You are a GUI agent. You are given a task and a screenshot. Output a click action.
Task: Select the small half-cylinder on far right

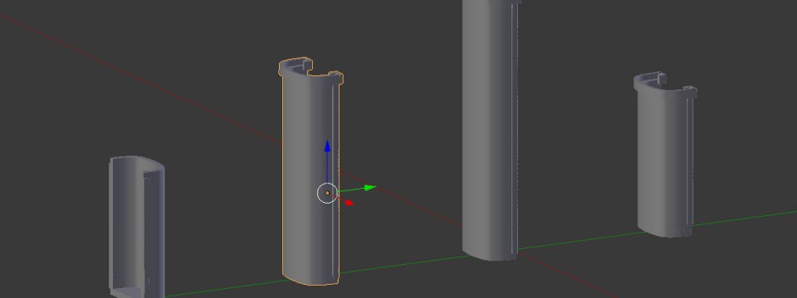click(x=665, y=155)
